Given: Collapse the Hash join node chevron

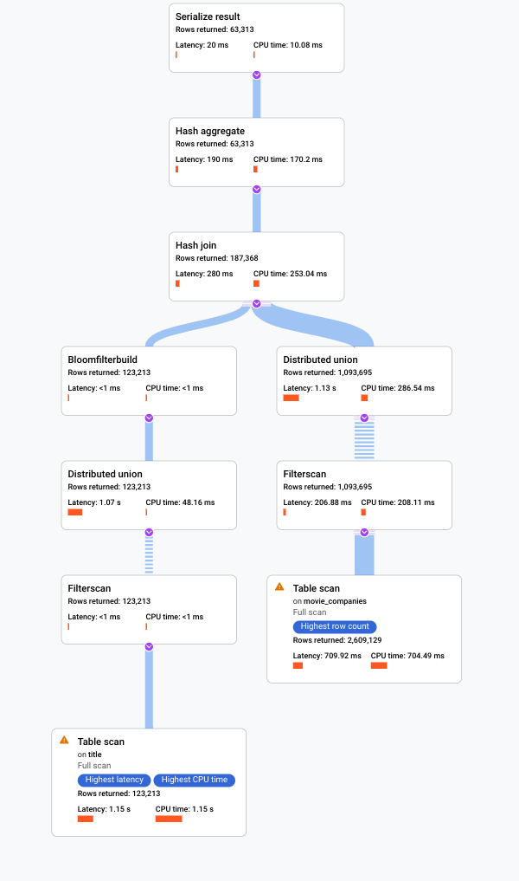Looking at the screenshot, I should tap(256, 303).
